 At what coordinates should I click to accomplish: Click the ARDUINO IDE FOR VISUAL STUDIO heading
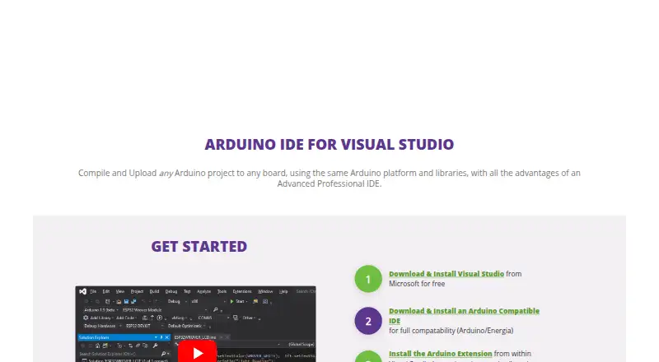point(329,145)
